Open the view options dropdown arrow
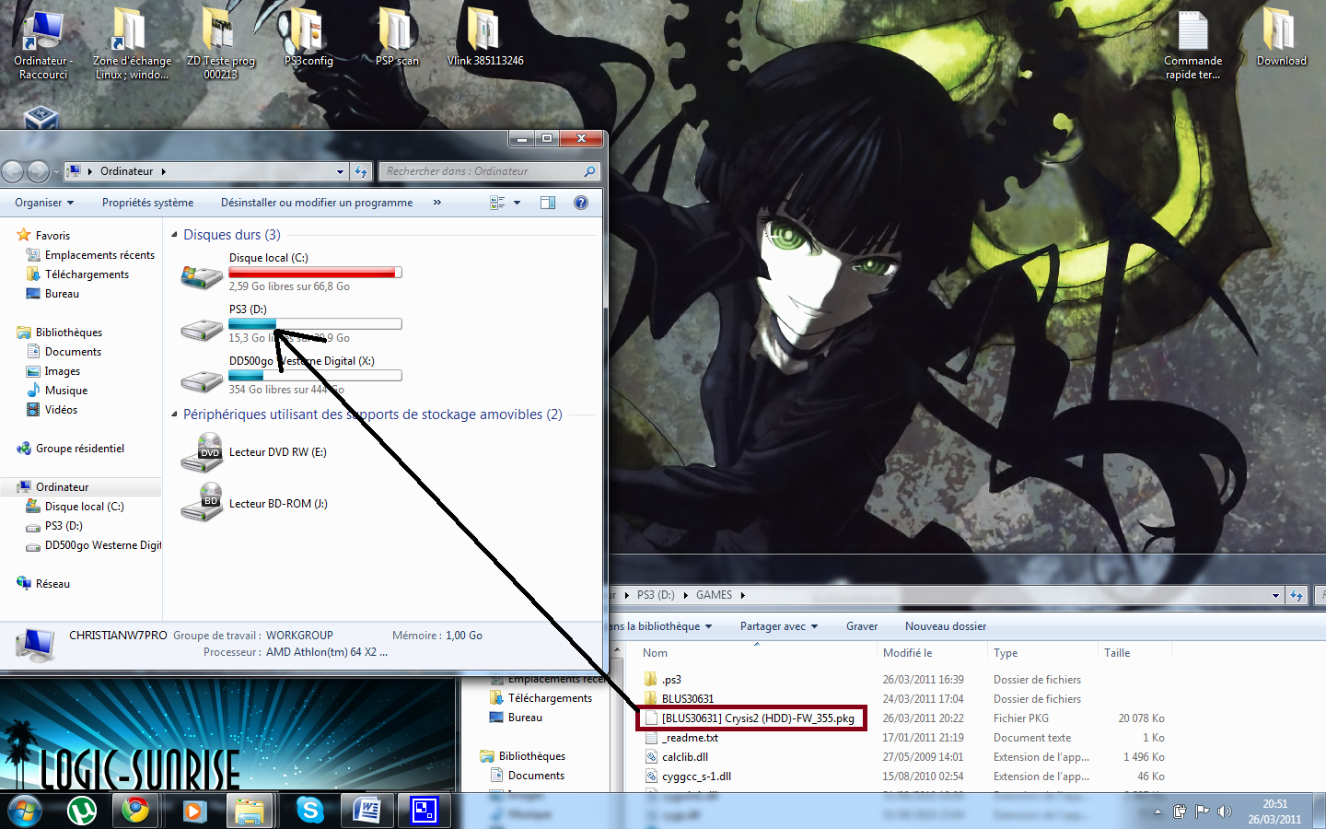Viewport: 1326px width, 829px height. coord(517,203)
